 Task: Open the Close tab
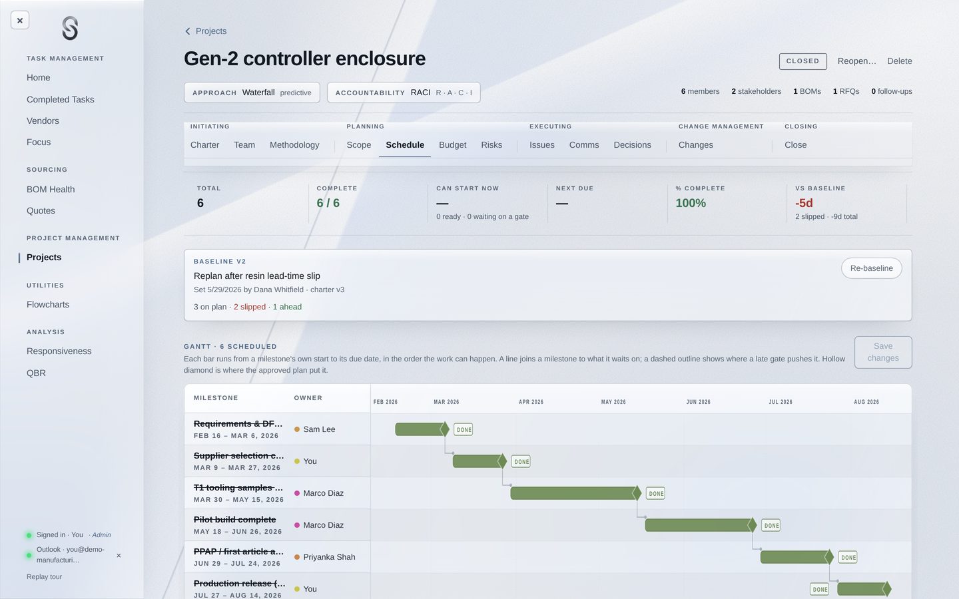[795, 145]
